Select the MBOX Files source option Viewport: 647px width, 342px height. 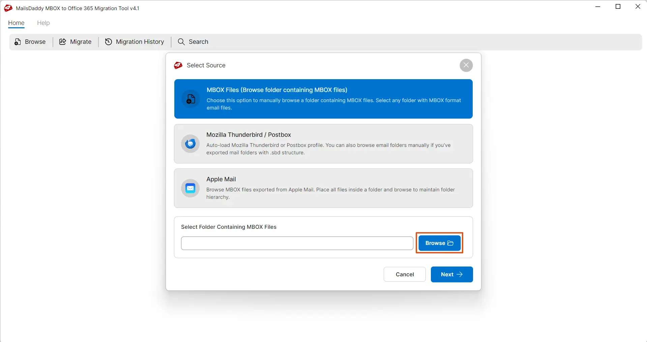click(323, 99)
